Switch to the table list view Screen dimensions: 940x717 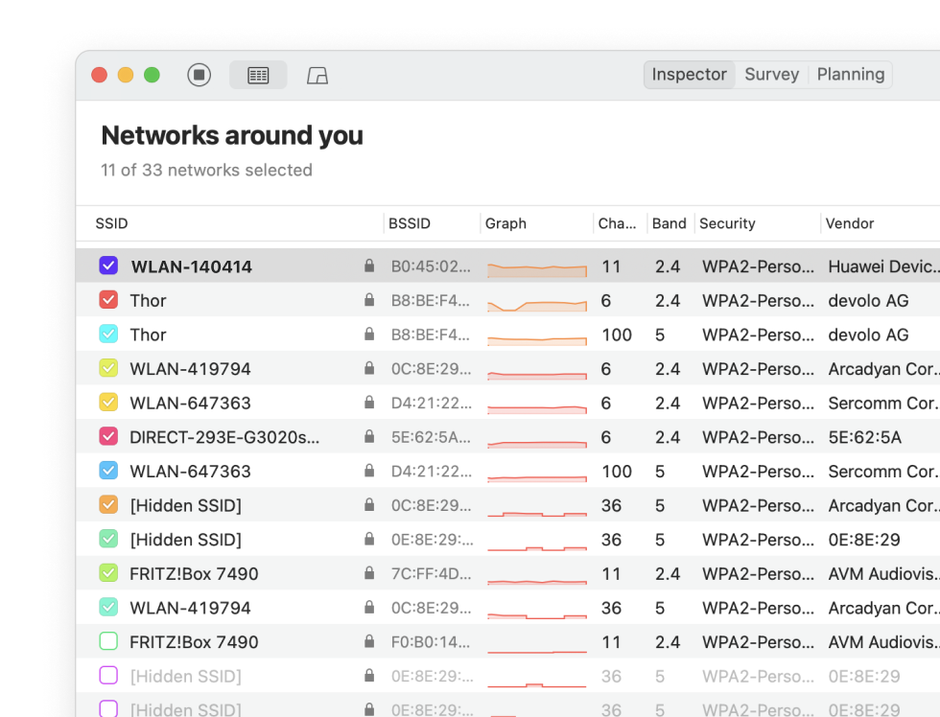[258, 75]
